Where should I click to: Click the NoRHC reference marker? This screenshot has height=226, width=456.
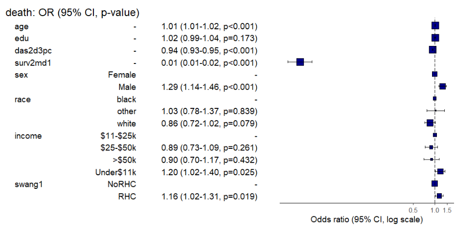coord(434,184)
